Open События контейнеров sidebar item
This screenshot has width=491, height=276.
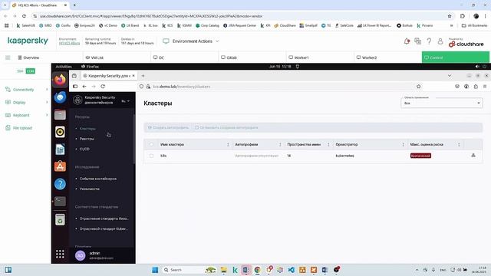98,179
